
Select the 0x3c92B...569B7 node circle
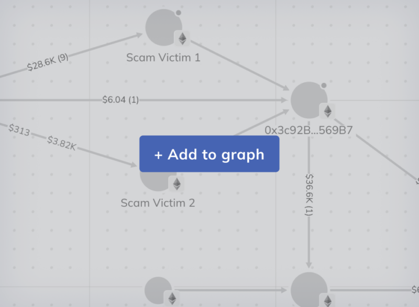tap(309, 100)
